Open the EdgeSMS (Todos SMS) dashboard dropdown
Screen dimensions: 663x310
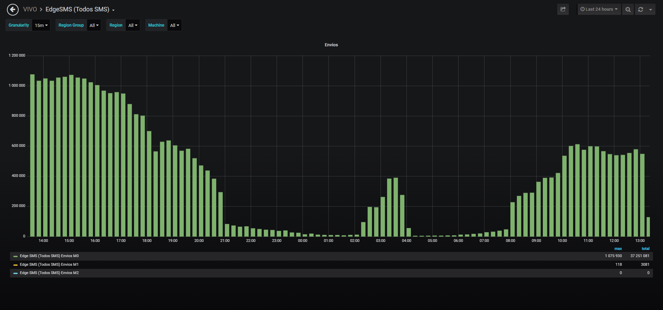pos(80,9)
